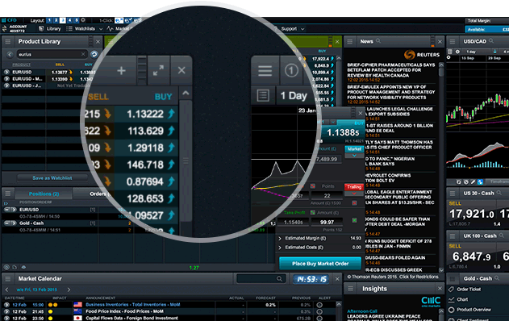This screenshot has width=509, height=321.
Task: Click Place Buy Market Order button
Action: [320, 264]
